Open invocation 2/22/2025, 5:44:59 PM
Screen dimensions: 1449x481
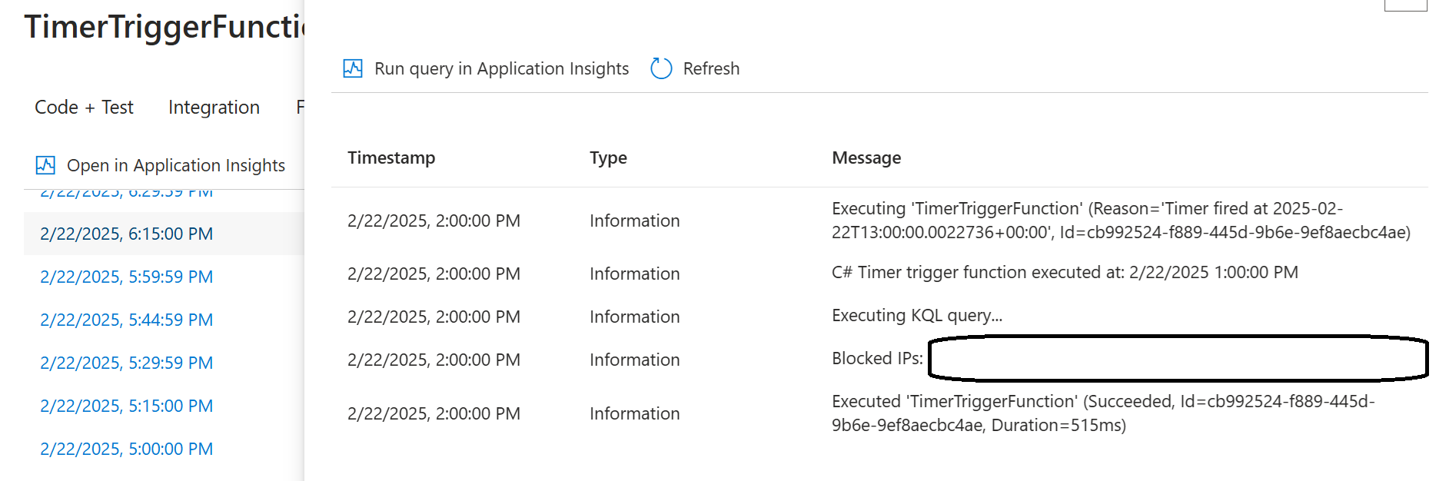coord(126,320)
